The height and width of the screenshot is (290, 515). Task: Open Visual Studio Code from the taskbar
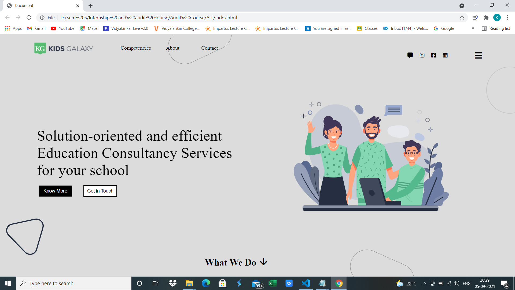click(306, 283)
